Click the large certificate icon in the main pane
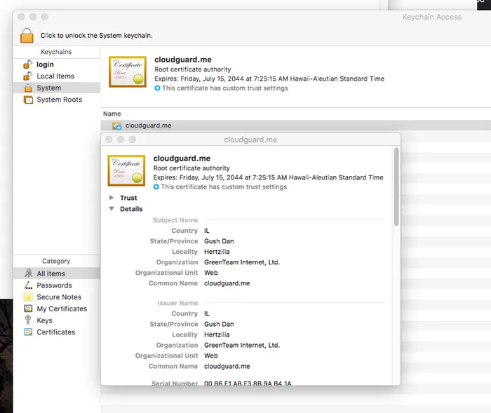Image resolution: width=491 pixels, height=413 pixels. [128, 73]
